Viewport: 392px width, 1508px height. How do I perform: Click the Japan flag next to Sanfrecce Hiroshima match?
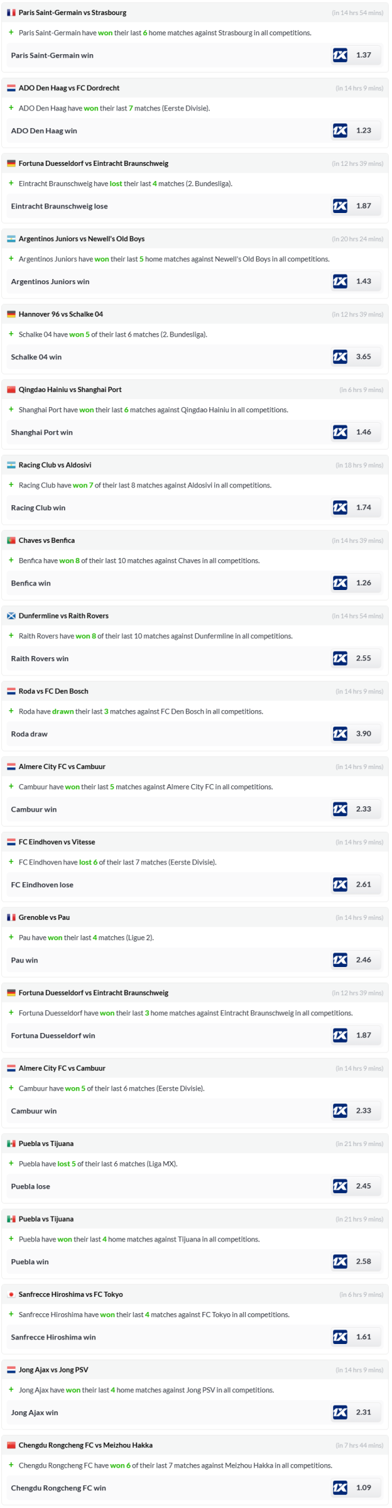(11, 1294)
